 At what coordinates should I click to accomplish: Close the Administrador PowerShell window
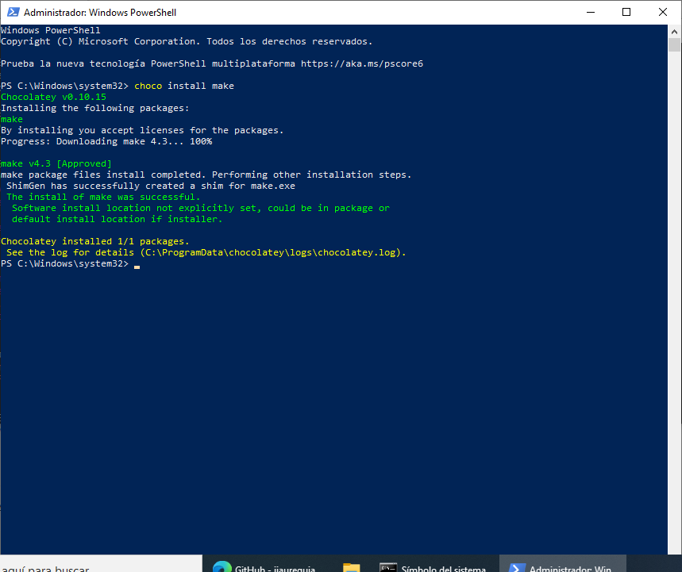[x=663, y=12]
